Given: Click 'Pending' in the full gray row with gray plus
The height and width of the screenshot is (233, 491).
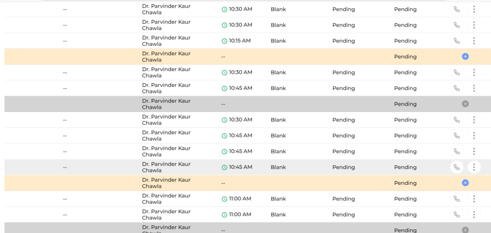Looking at the screenshot, I should click(x=405, y=104).
